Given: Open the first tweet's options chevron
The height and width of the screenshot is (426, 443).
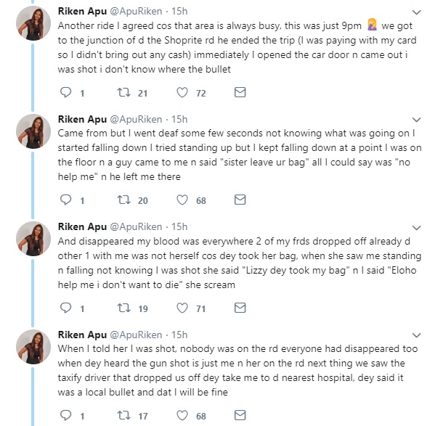Looking at the screenshot, I should (420, 12).
